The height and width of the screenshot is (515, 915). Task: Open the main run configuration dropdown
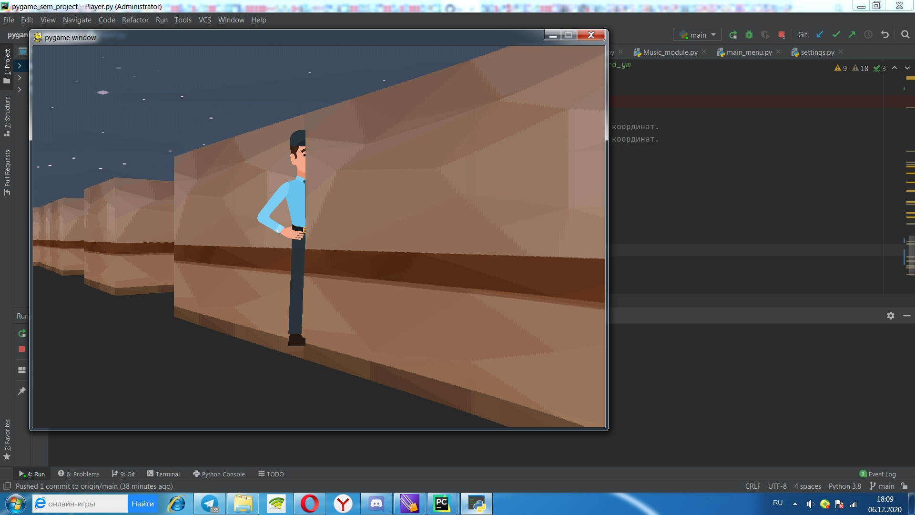[x=697, y=34]
